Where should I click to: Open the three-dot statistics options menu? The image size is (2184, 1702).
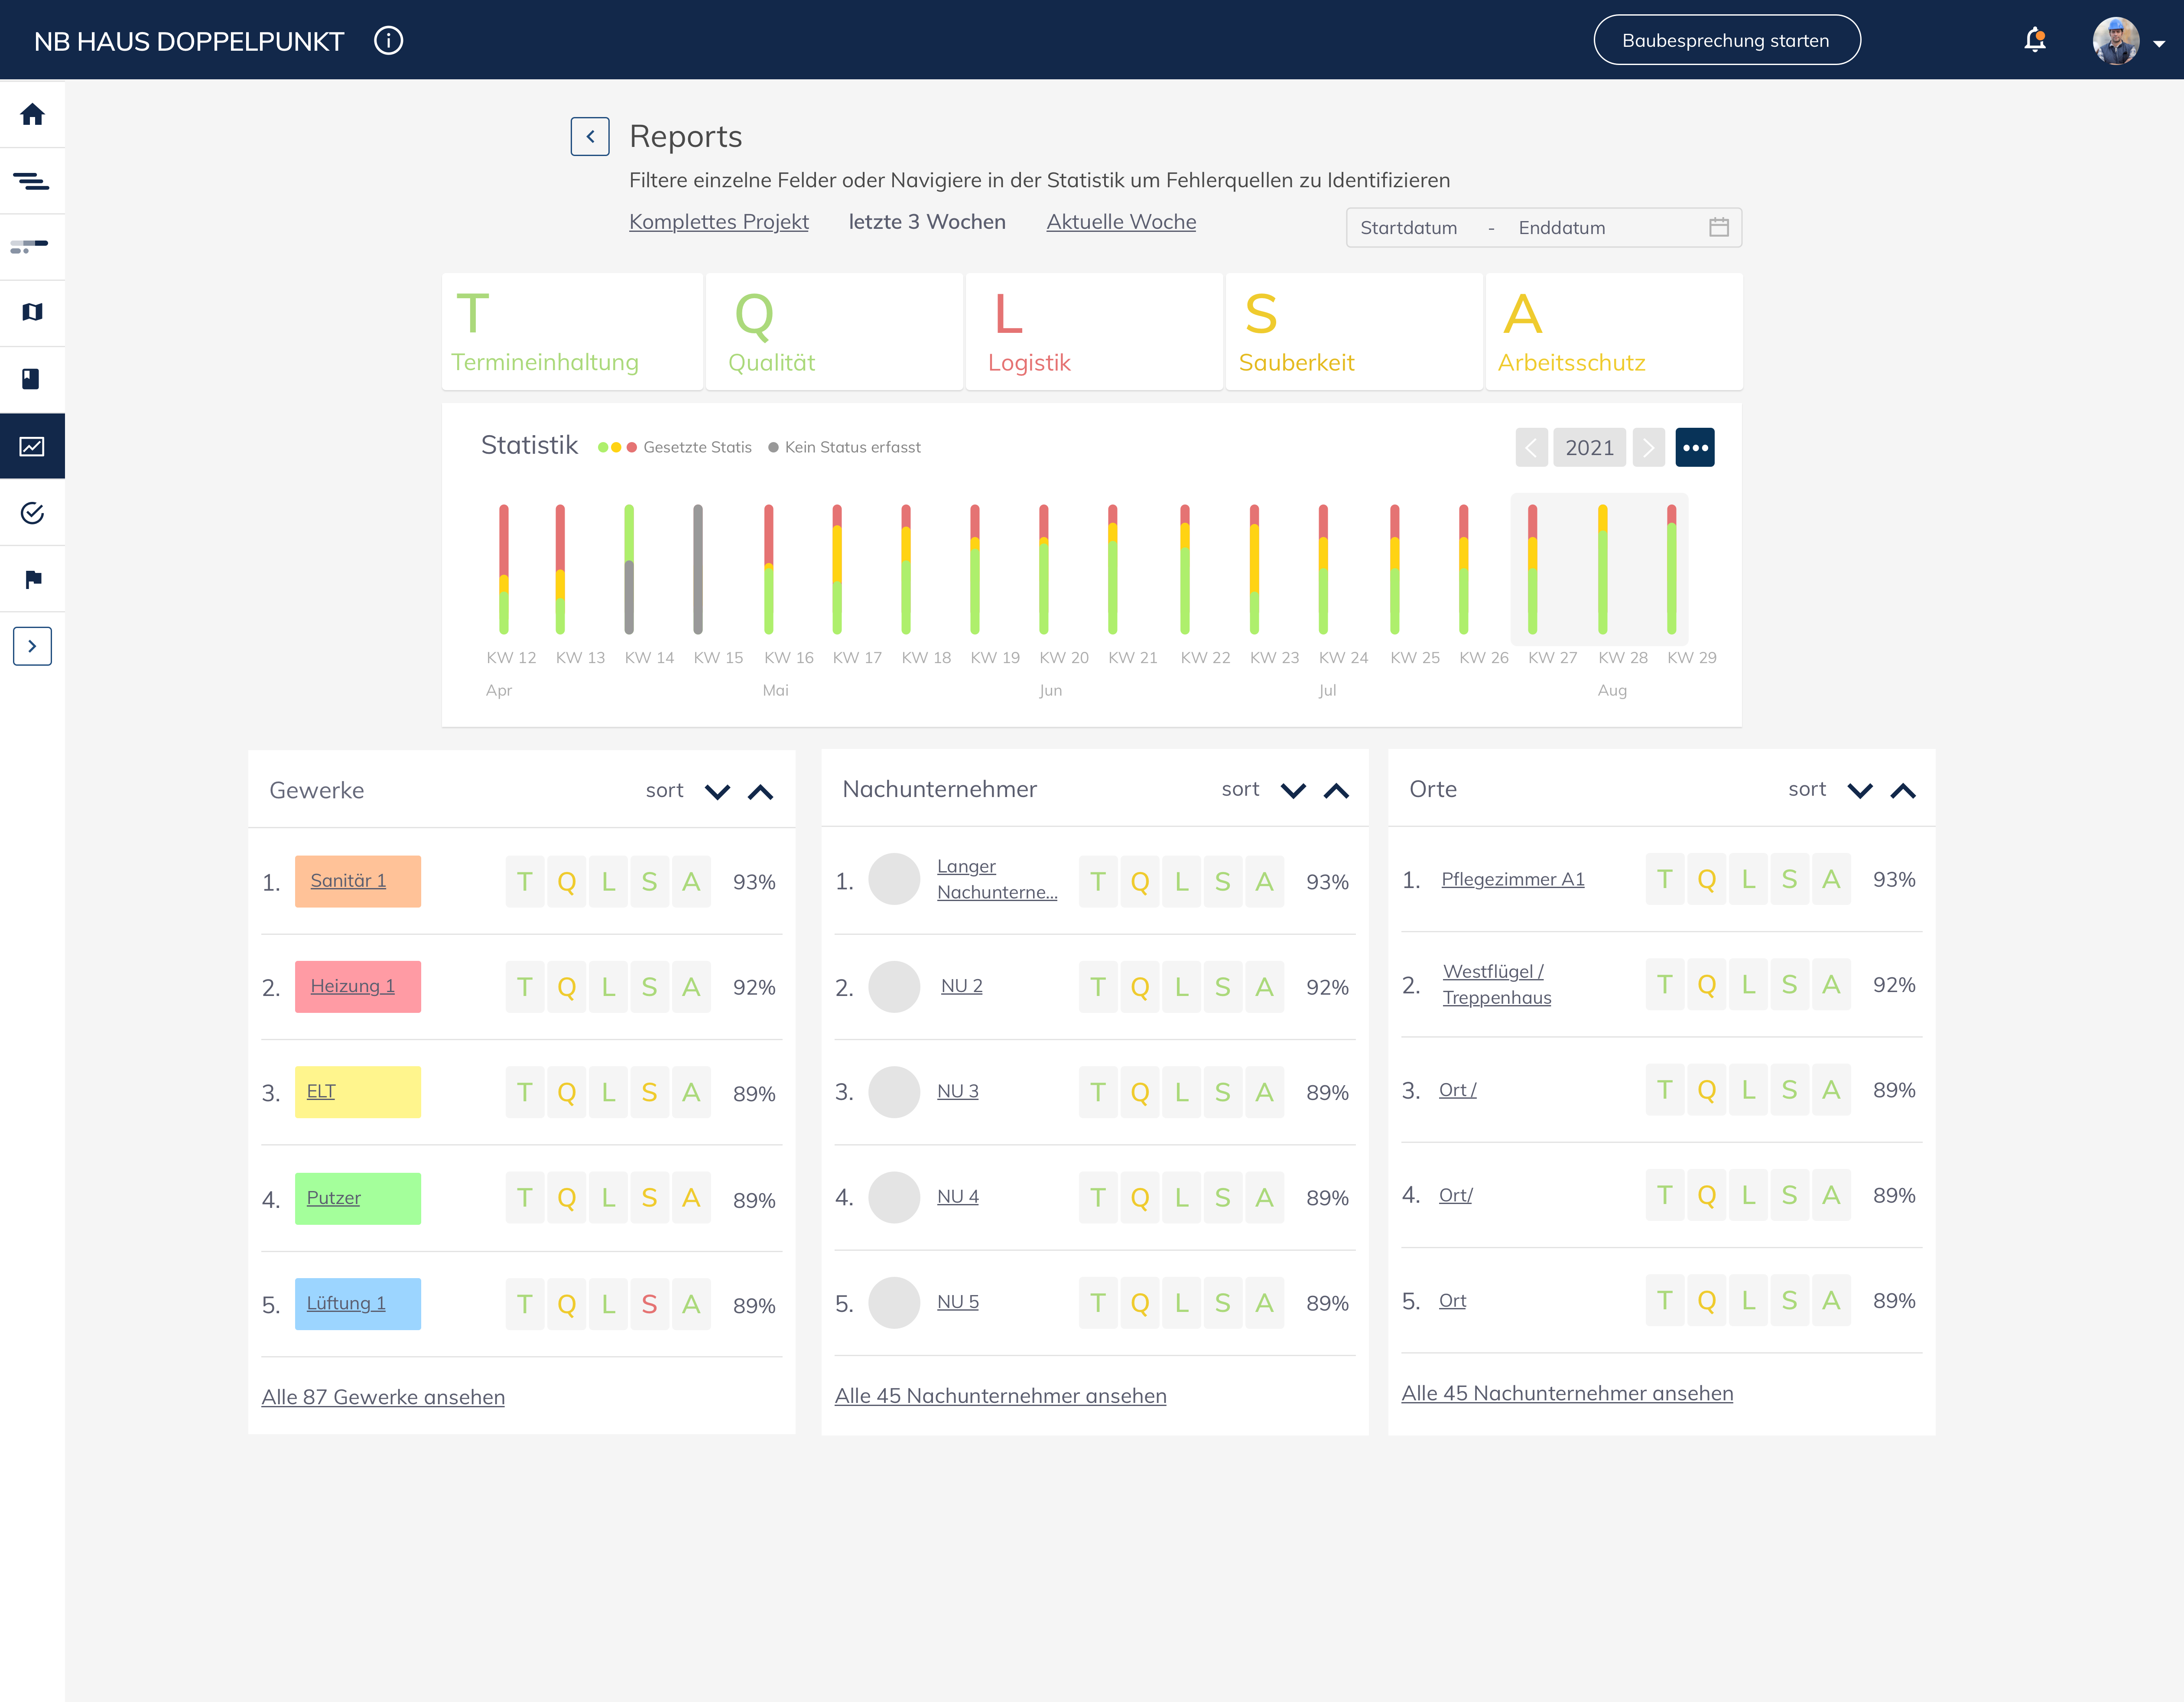tap(1695, 447)
